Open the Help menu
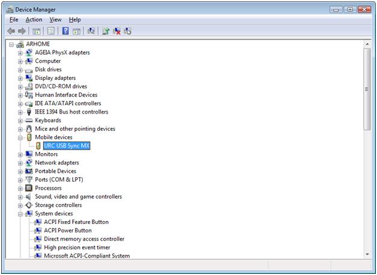The image size is (377, 275). click(x=75, y=20)
